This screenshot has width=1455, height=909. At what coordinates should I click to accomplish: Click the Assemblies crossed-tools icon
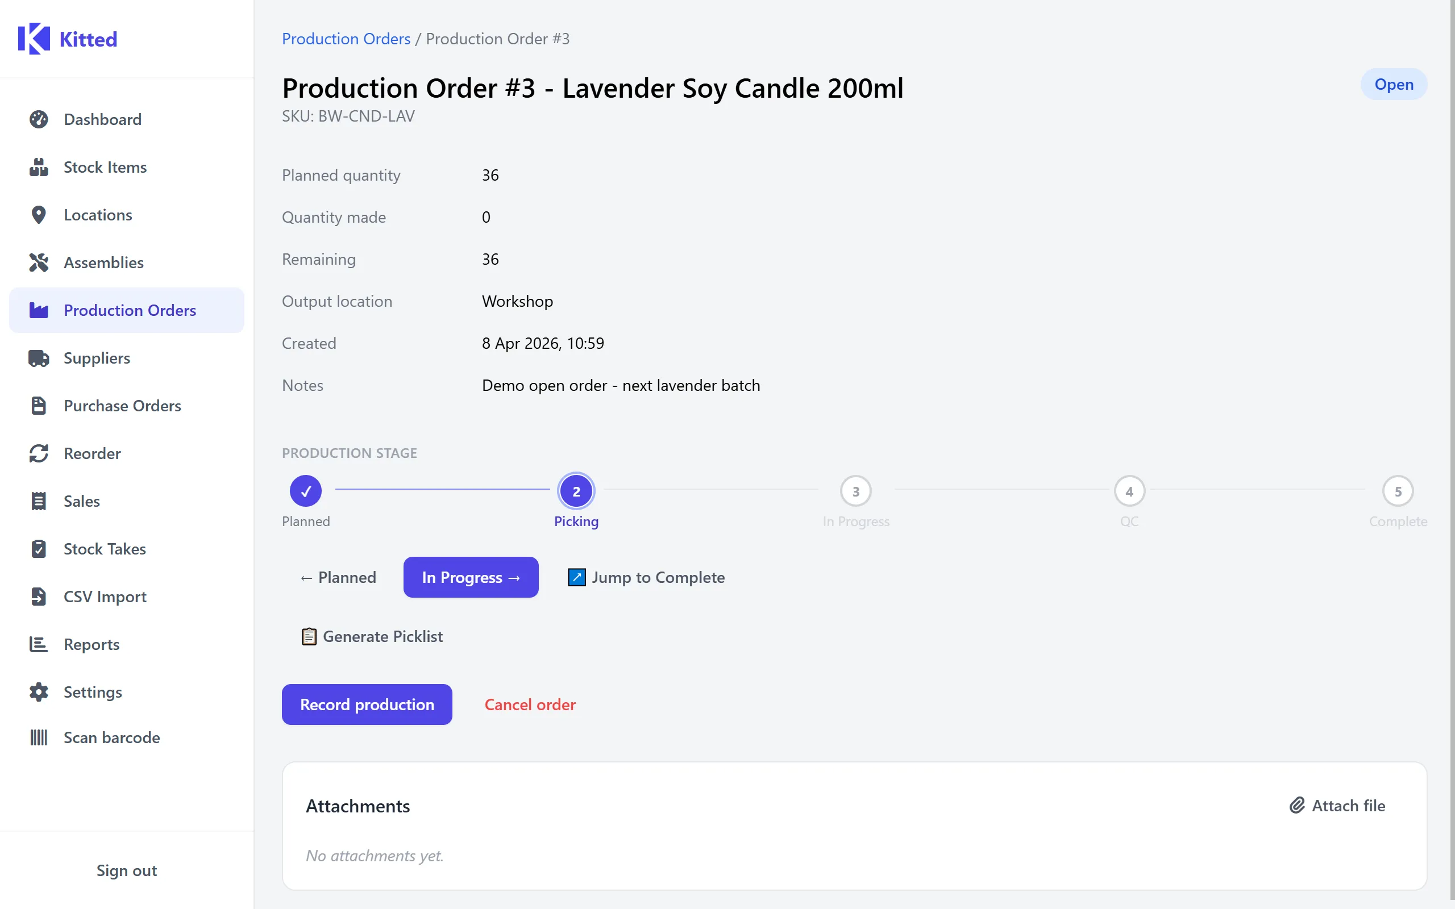pos(39,262)
